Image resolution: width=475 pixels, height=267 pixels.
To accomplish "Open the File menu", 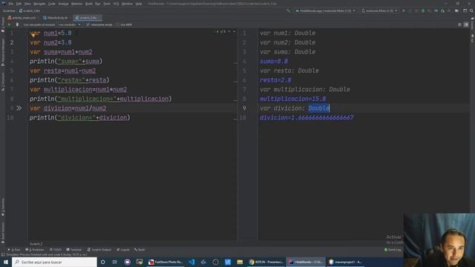I will coord(11,4).
